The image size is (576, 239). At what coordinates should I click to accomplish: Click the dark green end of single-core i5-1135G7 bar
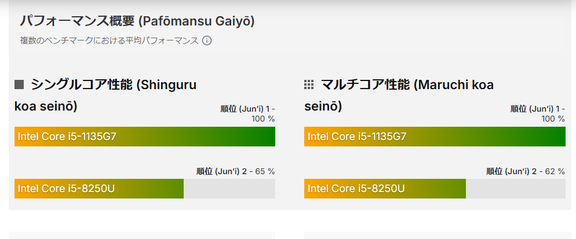264,137
